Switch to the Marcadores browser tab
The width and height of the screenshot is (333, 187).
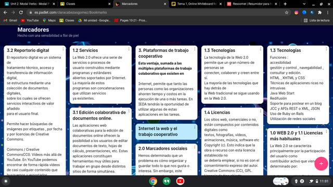(141, 4)
